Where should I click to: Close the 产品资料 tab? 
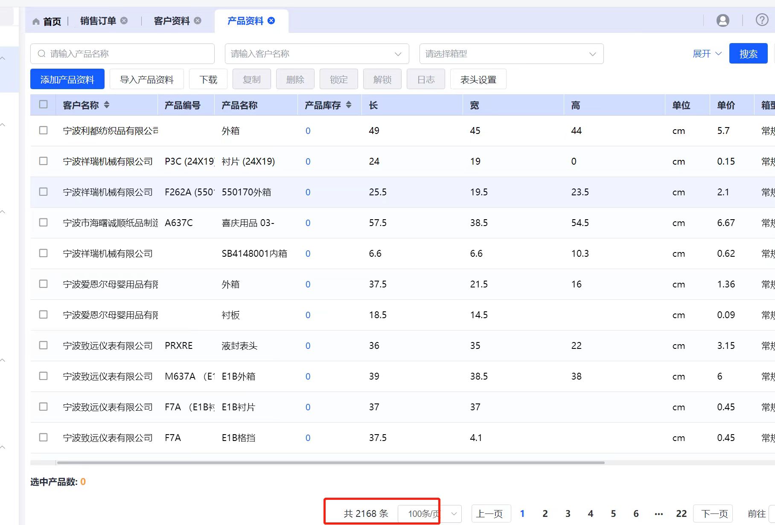271,20
